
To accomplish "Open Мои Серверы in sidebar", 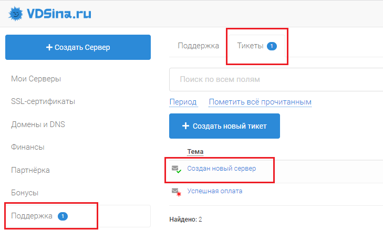I will pyautogui.click(x=36, y=79).
